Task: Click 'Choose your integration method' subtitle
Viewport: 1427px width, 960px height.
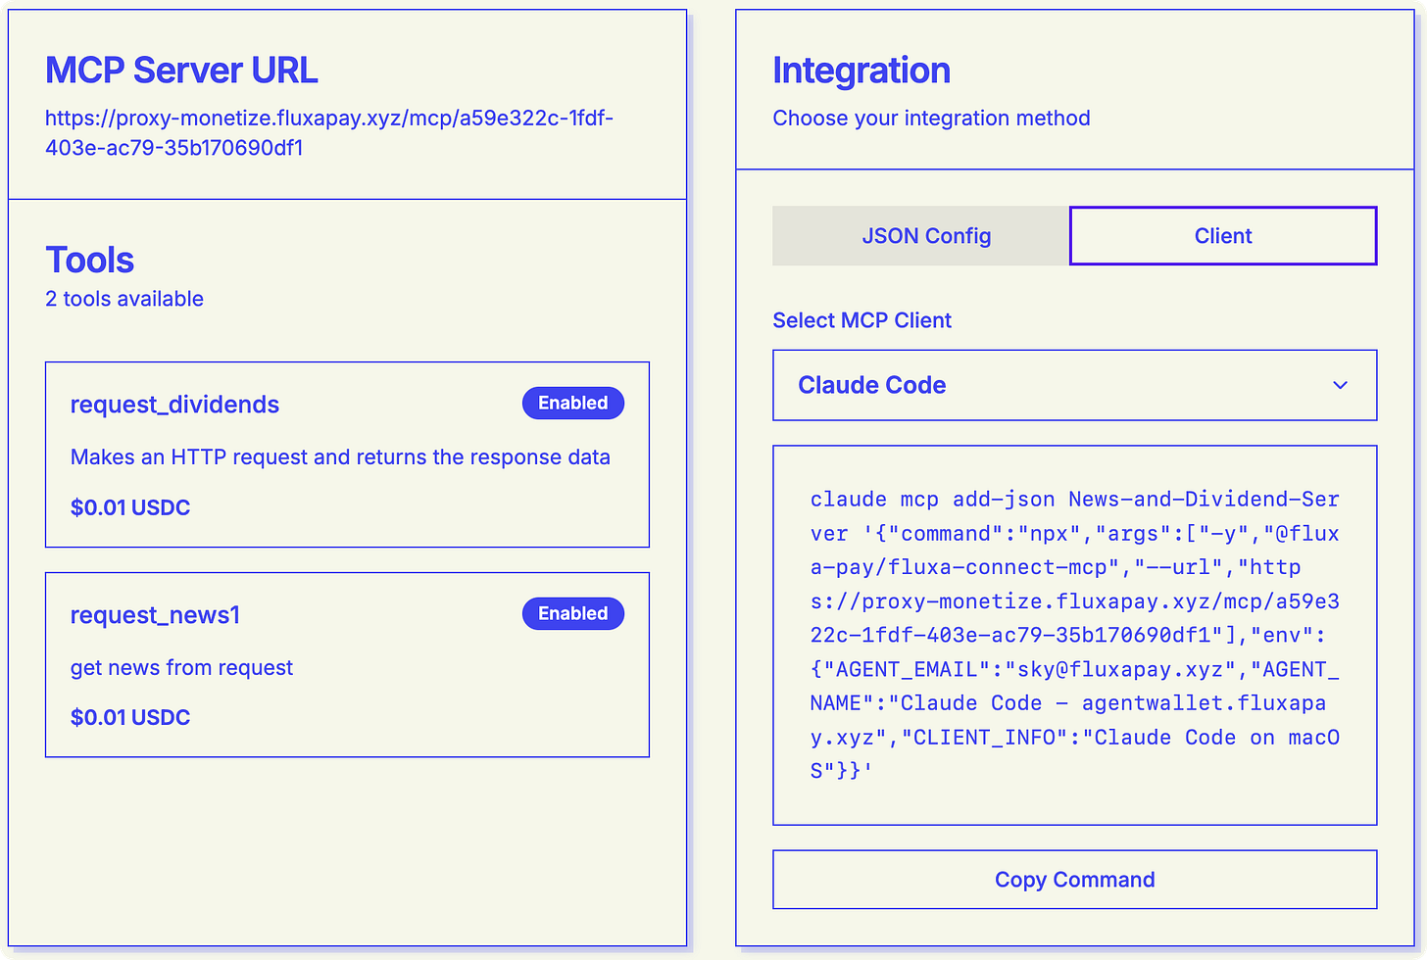Action: 931,119
